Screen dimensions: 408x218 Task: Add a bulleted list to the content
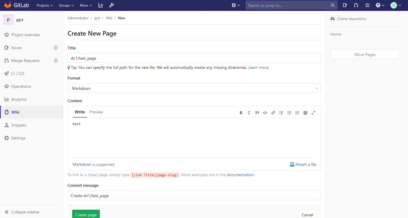[281, 113]
